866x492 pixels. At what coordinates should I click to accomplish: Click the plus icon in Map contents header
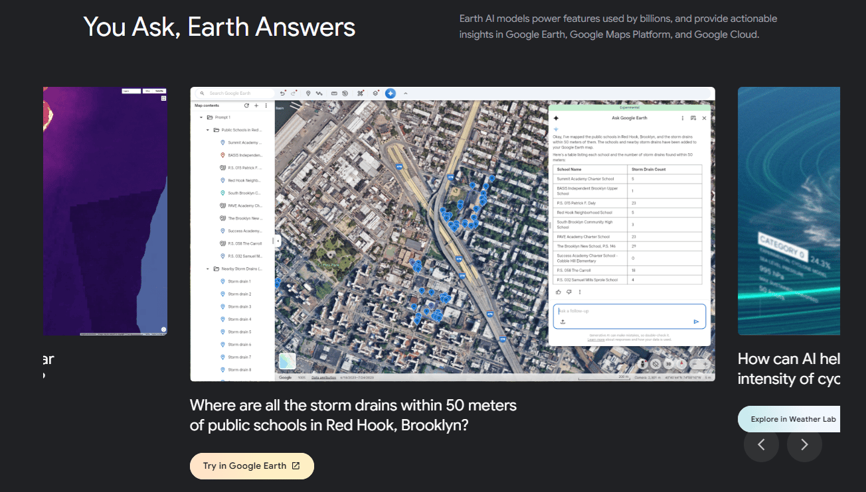click(256, 105)
